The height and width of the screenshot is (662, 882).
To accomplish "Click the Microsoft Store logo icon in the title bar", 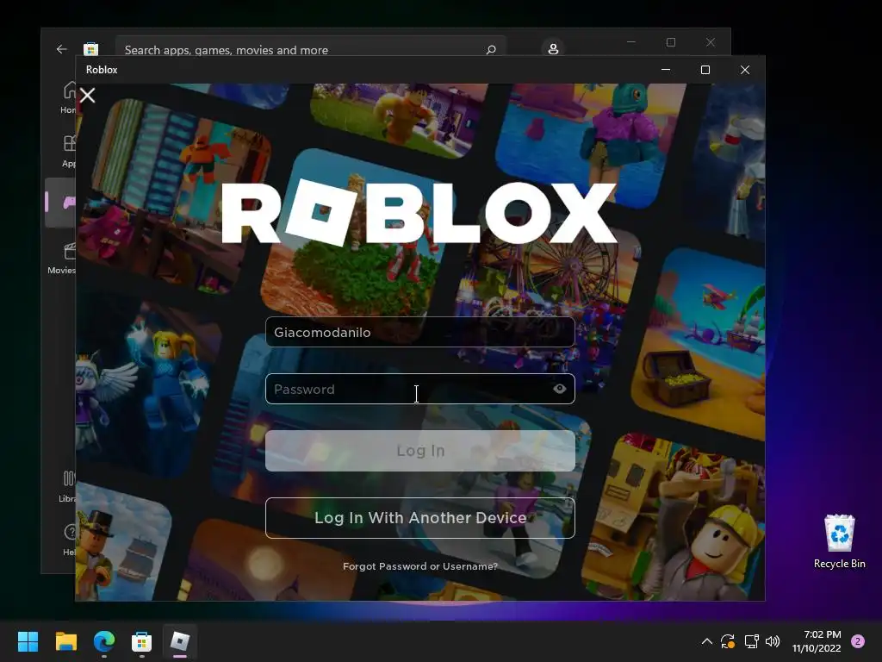I will tap(90, 49).
